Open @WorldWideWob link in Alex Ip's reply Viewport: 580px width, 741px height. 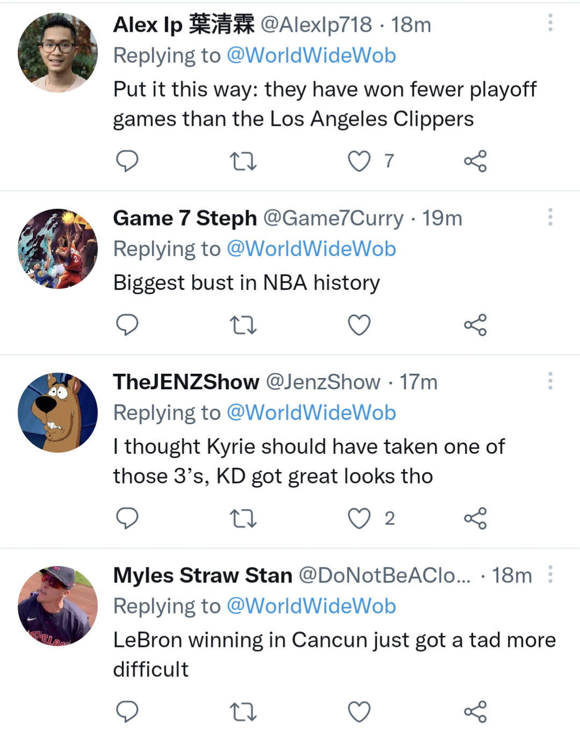311,55
